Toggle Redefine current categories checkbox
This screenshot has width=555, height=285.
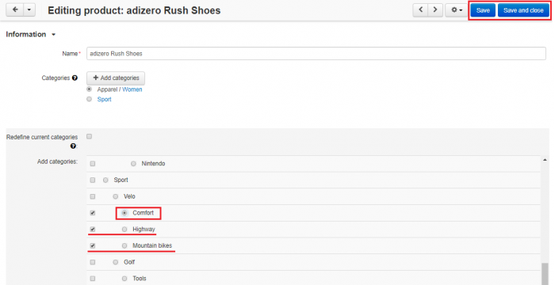(89, 136)
